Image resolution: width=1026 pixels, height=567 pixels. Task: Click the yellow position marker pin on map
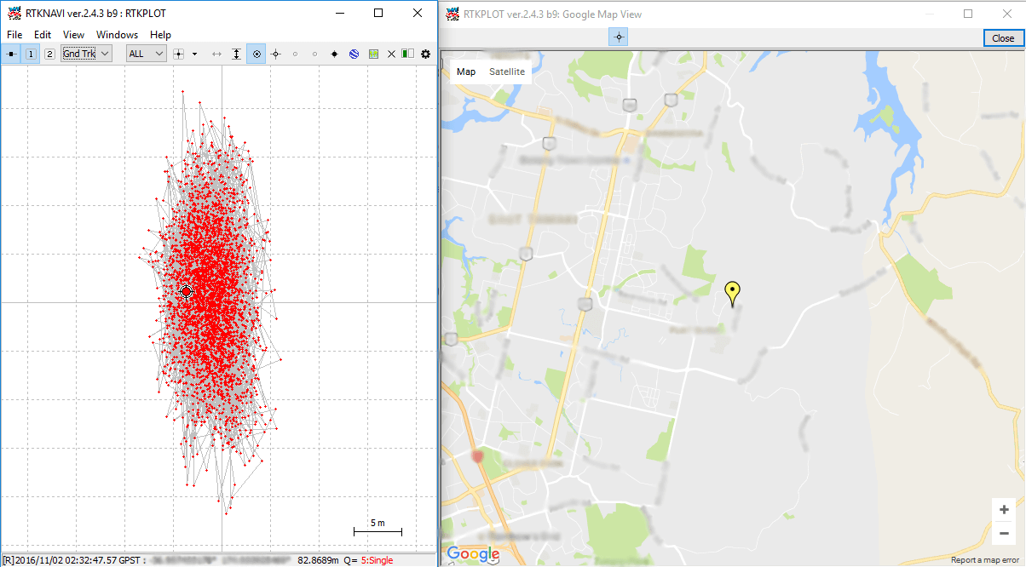[x=732, y=294]
